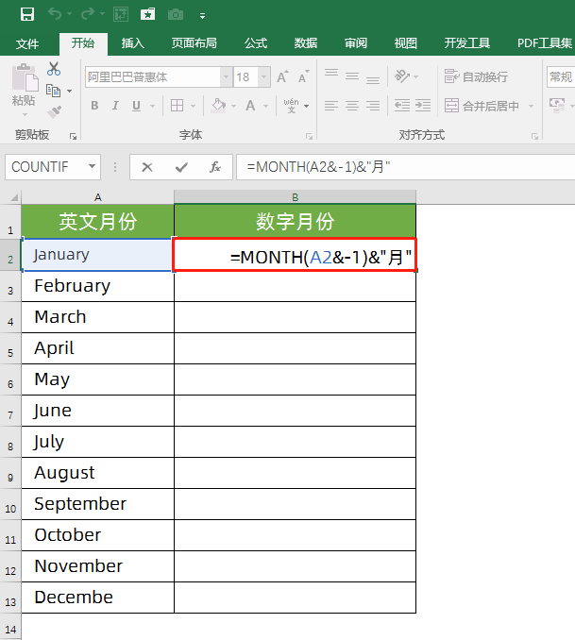Expand the Paste options arrow
575x640 pixels.
(25, 115)
